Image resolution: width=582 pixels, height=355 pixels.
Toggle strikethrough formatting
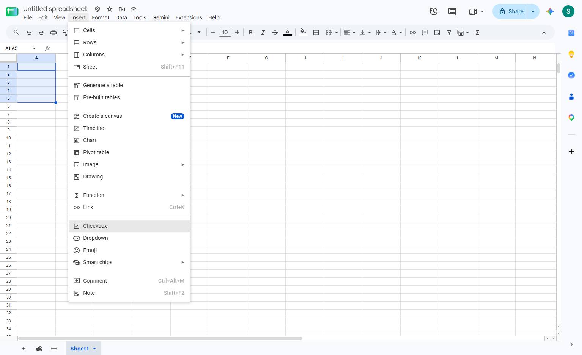point(275,33)
